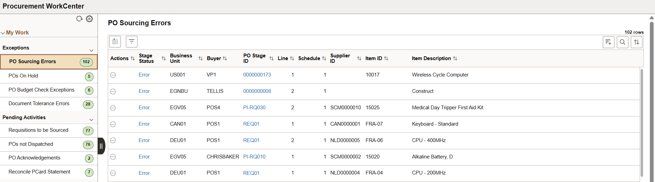Open actions for the Construct row

(113, 92)
